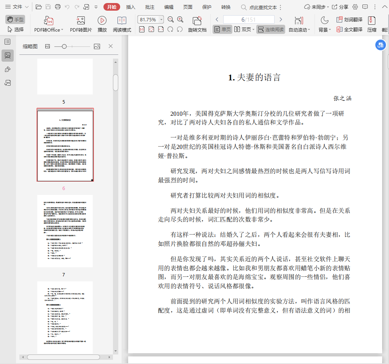
Task: Switch to the 开始 tab
Action: click(112, 7)
